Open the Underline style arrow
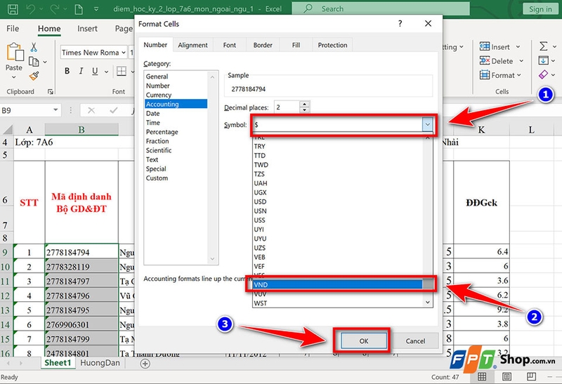 coord(107,72)
